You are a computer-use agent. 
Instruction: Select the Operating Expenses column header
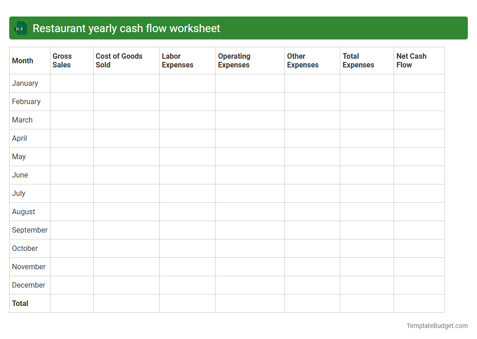(234, 61)
